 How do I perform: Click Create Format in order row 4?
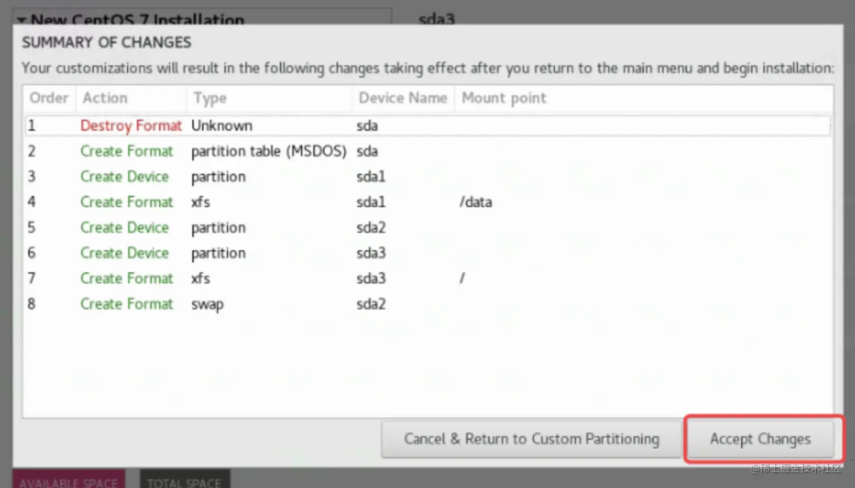(x=127, y=202)
